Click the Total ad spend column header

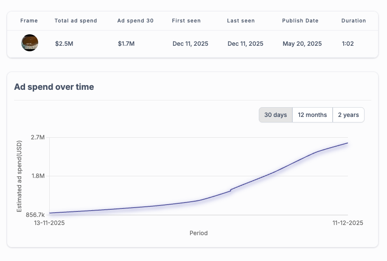point(76,21)
